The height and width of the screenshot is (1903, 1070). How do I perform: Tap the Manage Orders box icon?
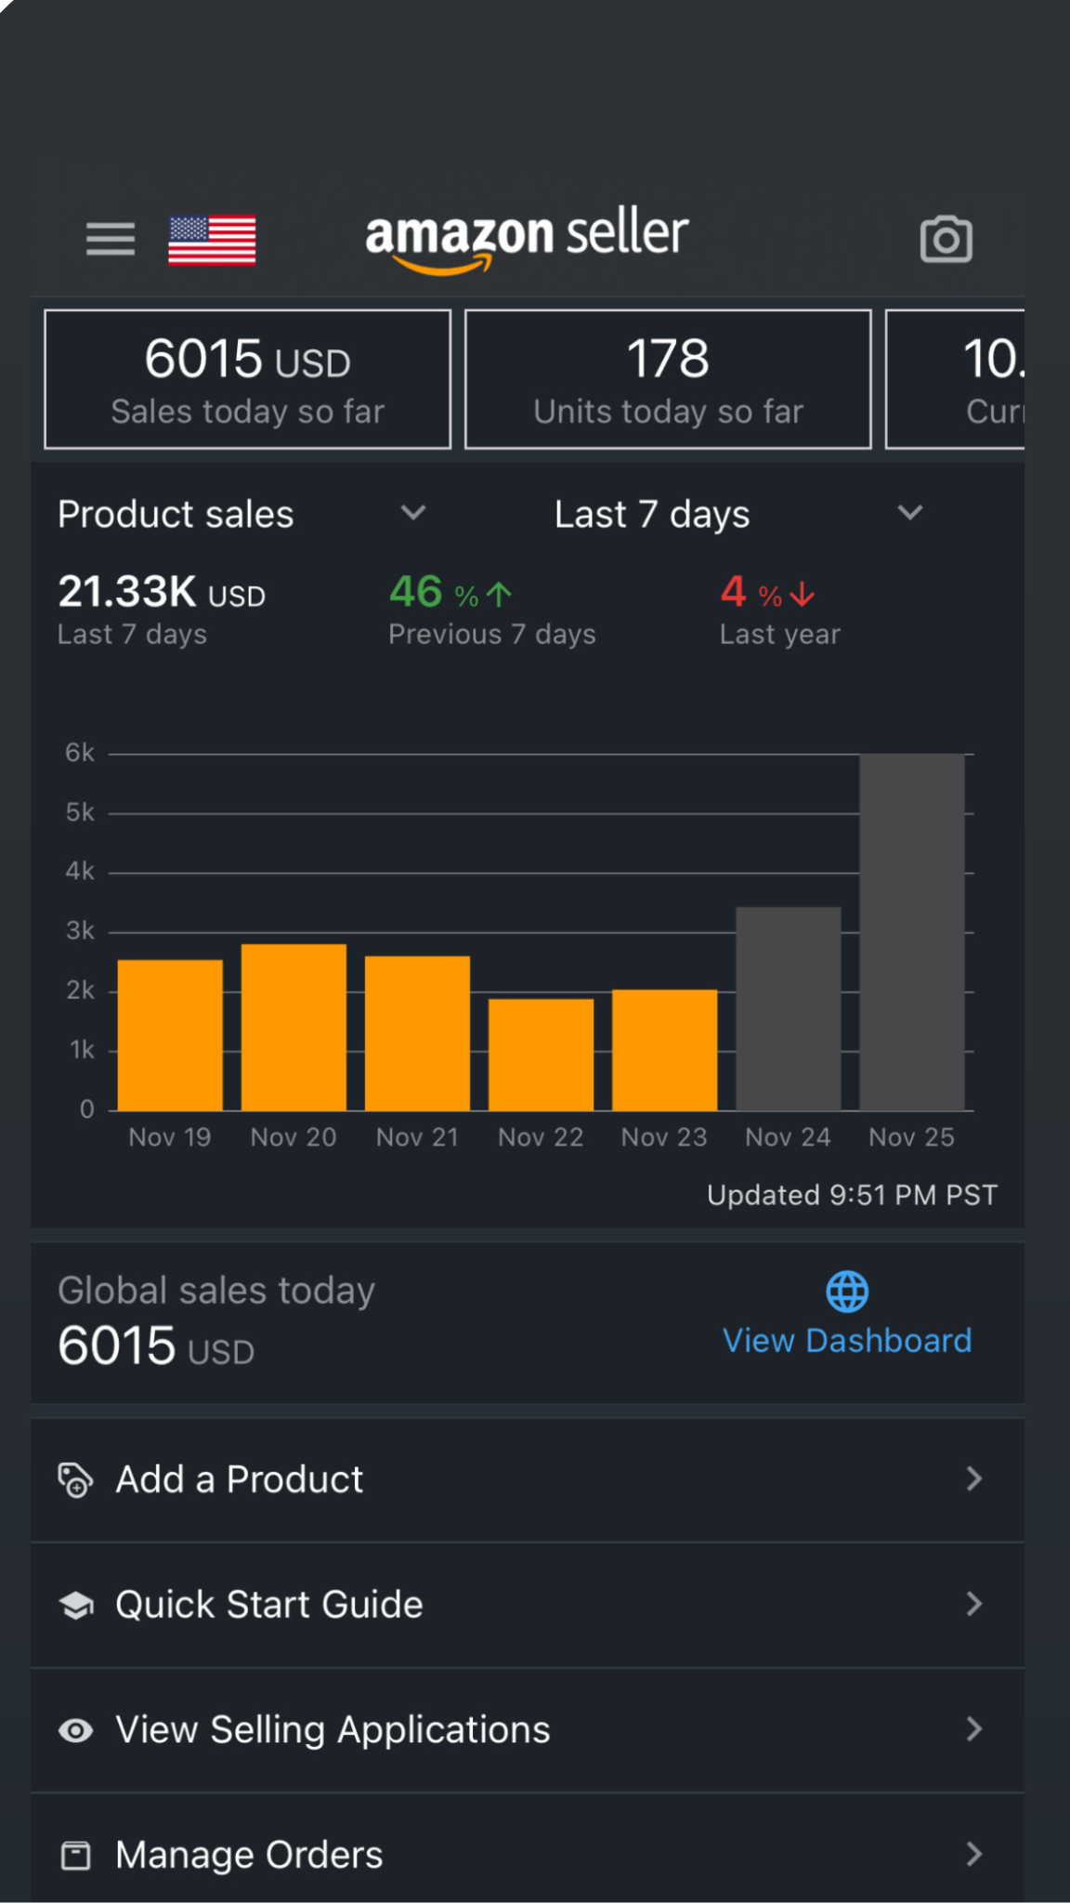[x=75, y=1856]
